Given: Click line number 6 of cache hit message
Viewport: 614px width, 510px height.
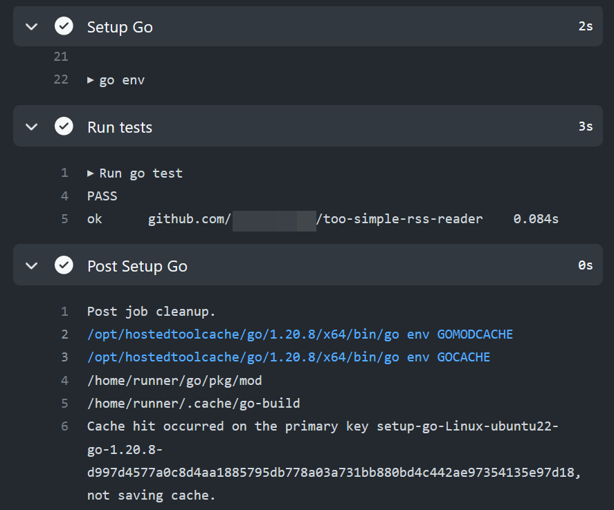Looking at the screenshot, I should pyautogui.click(x=64, y=426).
